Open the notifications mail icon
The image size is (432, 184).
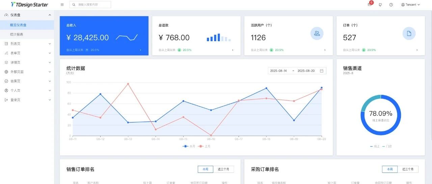(370, 5)
